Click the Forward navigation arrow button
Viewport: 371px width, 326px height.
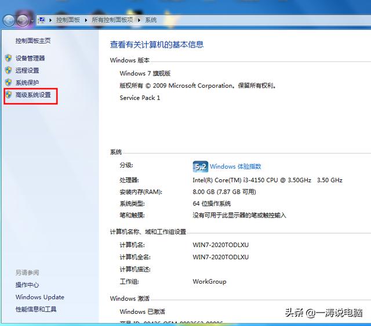tap(23, 21)
